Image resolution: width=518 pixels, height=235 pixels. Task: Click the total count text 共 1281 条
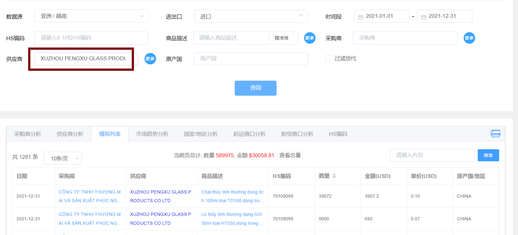tap(25, 157)
